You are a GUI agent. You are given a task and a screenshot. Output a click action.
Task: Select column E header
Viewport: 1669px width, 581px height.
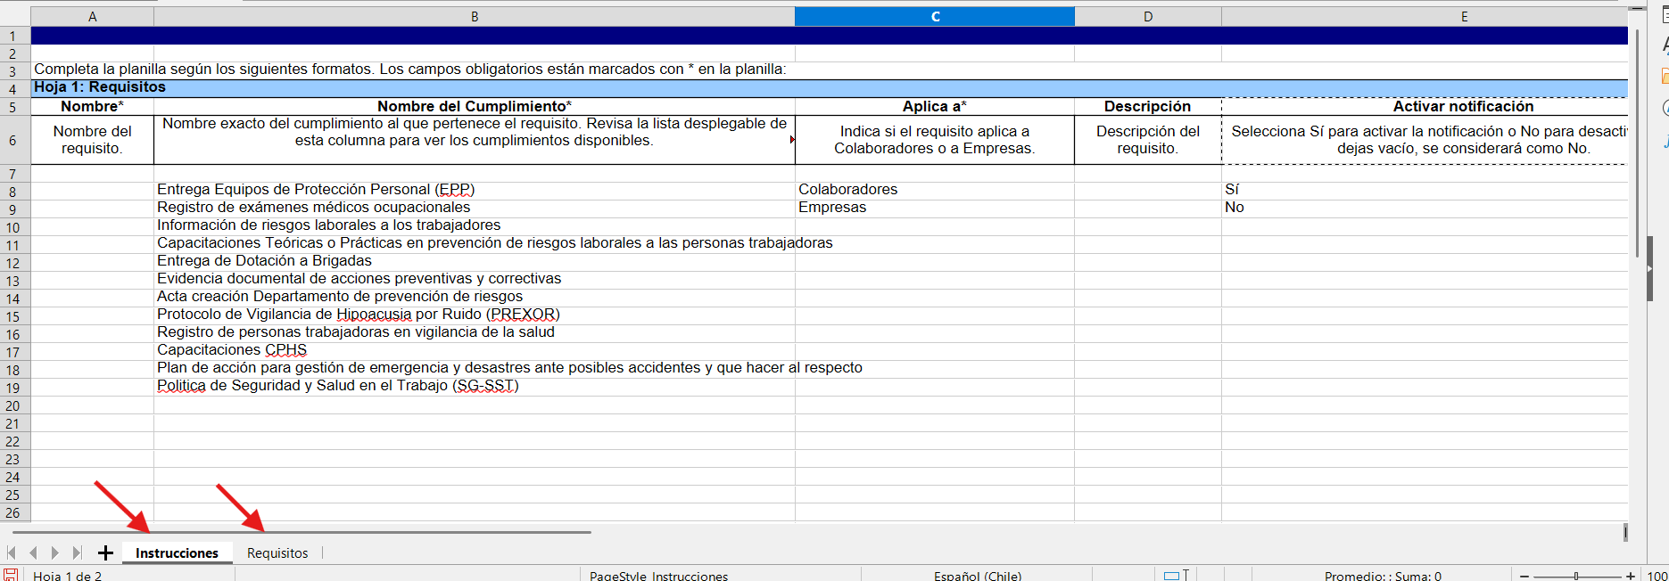pyautogui.click(x=1464, y=16)
